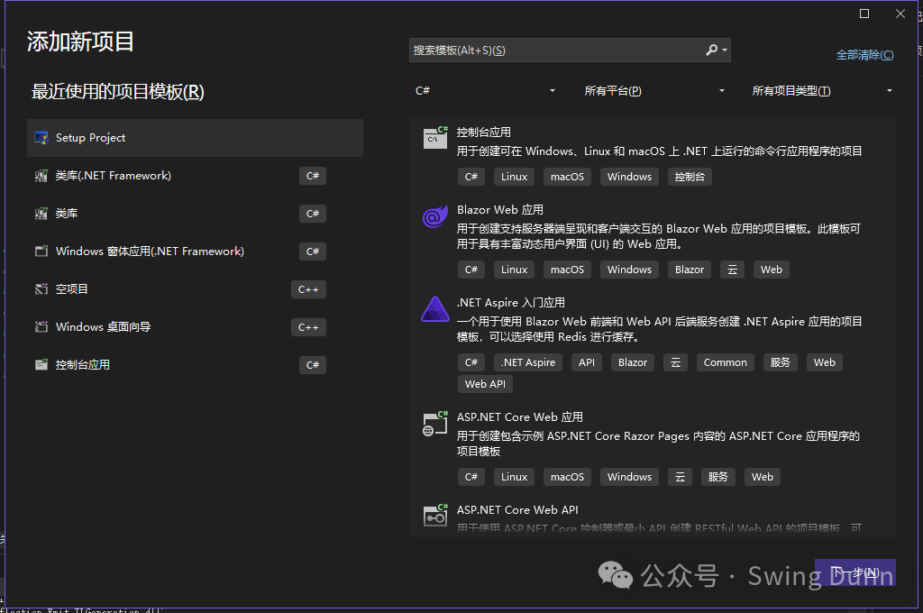Click the 全部清除 link
This screenshot has height=613, width=923.
point(864,55)
